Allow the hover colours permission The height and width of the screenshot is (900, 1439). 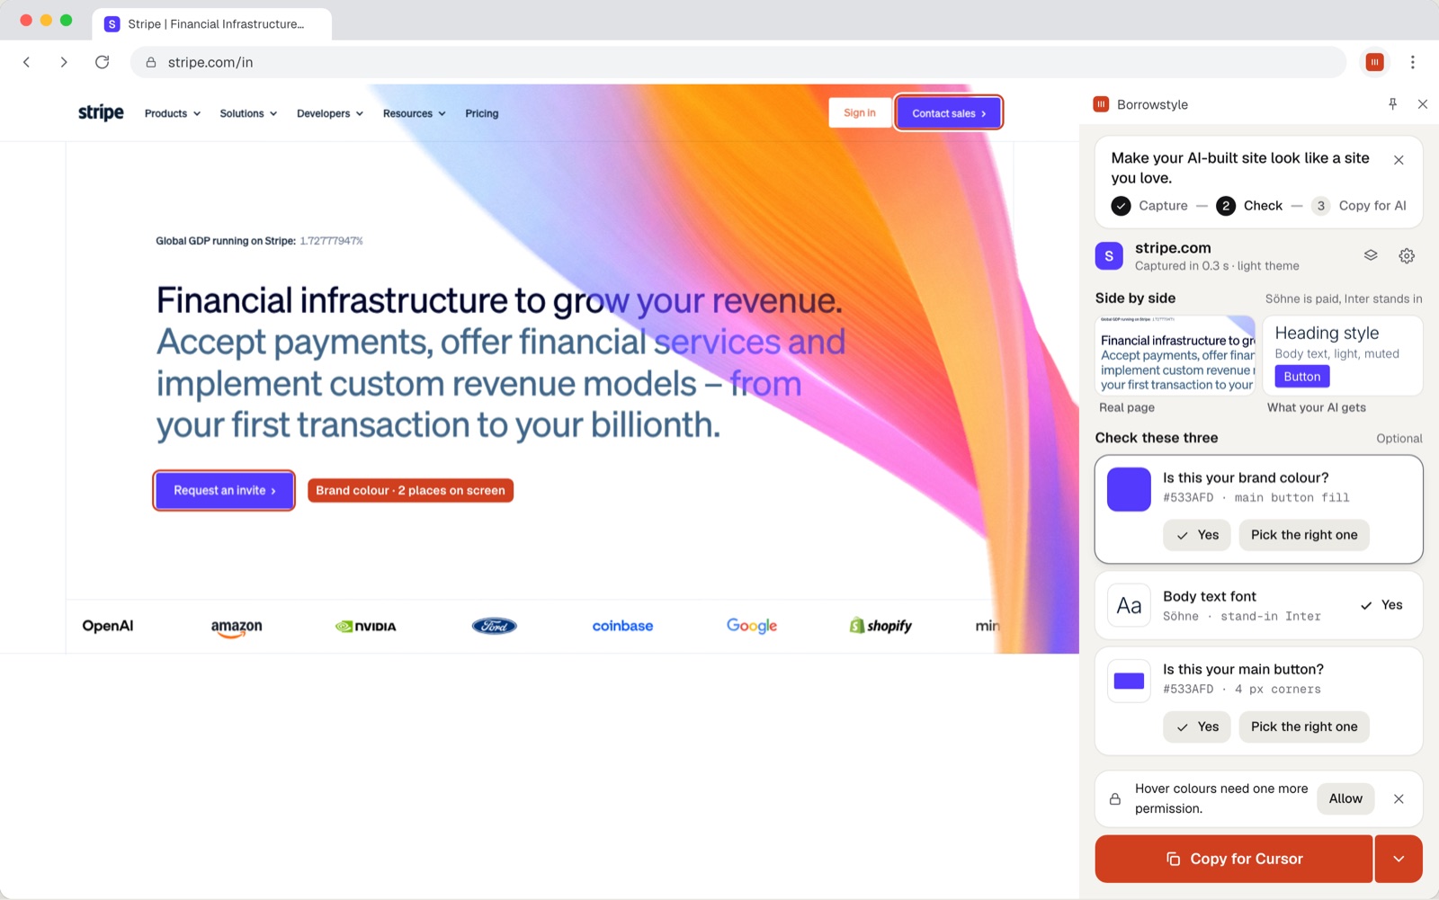tap(1345, 798)
